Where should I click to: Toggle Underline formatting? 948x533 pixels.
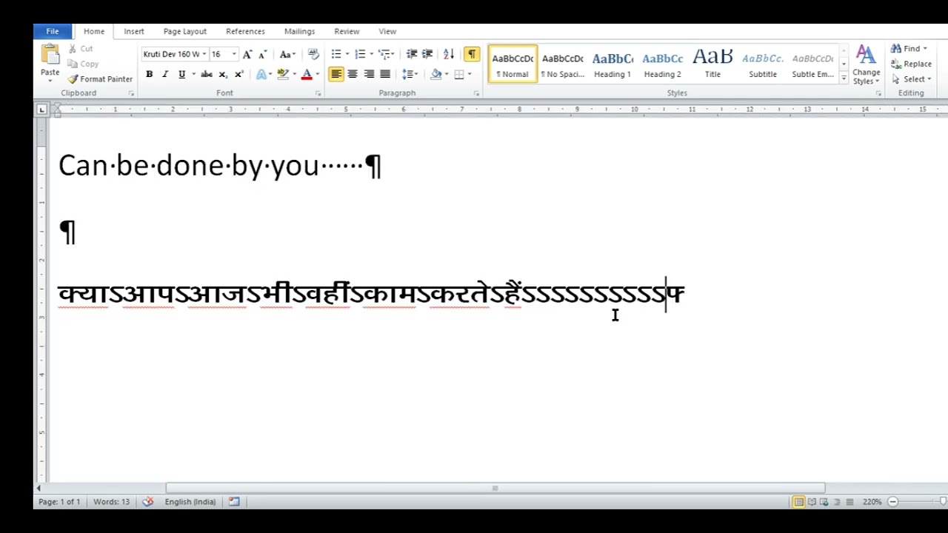click(181, 74)
